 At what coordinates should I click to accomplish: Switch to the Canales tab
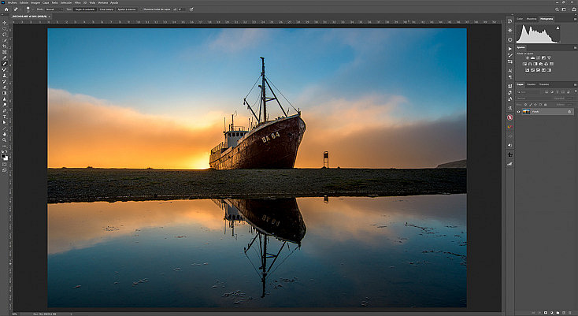point(531,84)
